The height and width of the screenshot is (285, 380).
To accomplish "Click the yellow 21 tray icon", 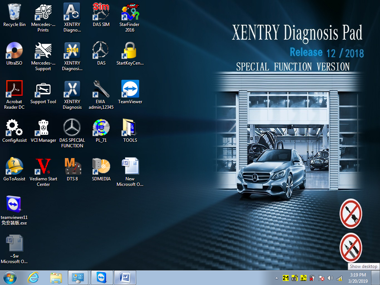I will pos(286,278).
